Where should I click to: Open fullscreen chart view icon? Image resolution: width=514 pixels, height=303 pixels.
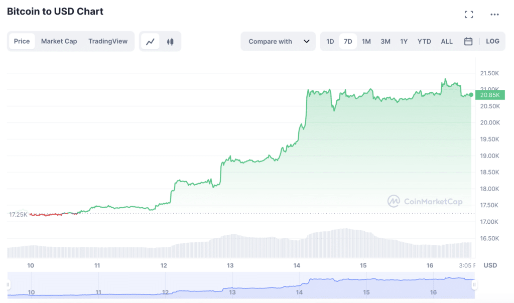469,15
